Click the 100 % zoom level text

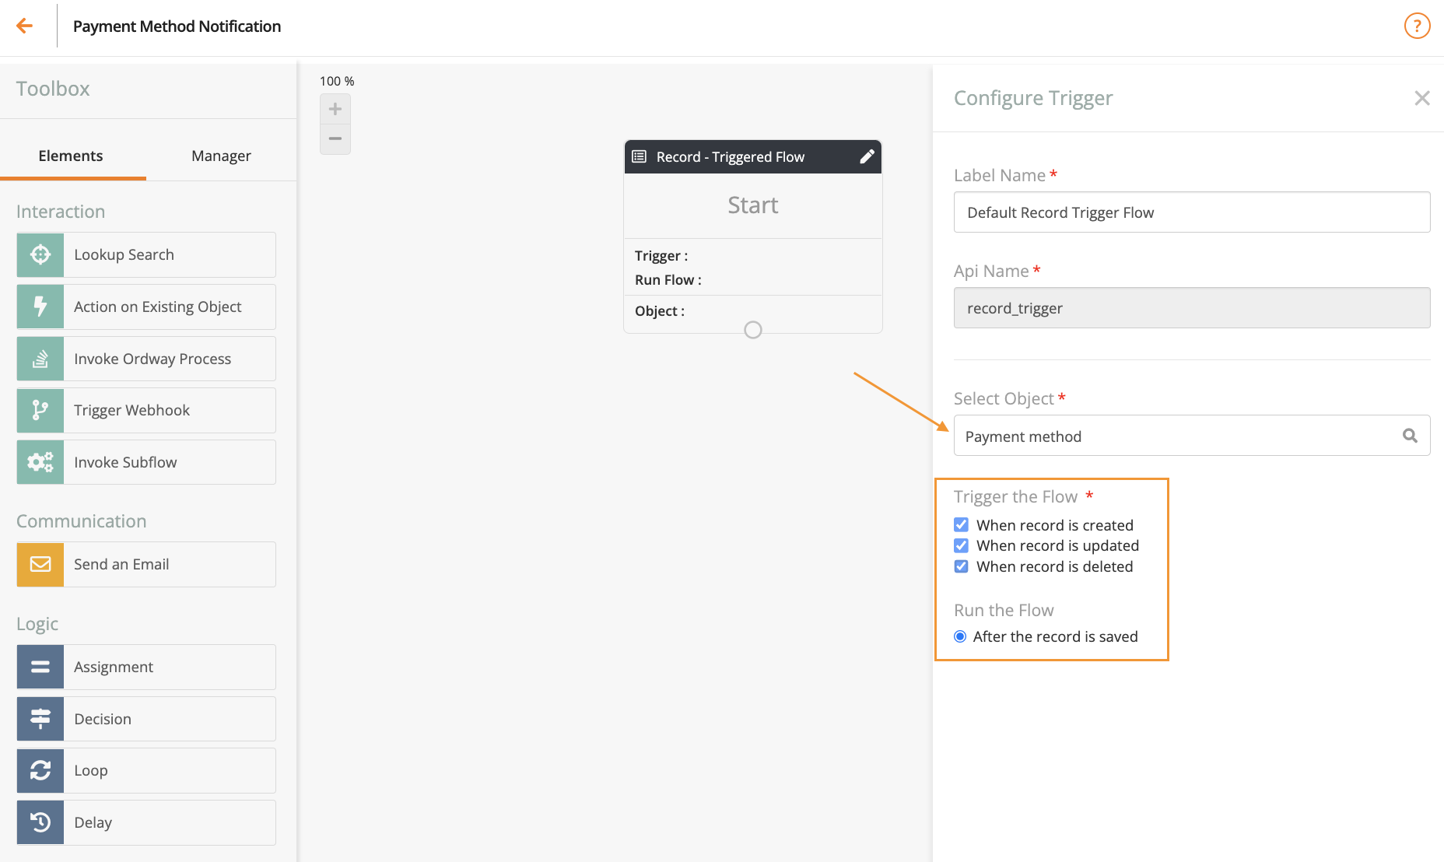[x=337, y=81]
